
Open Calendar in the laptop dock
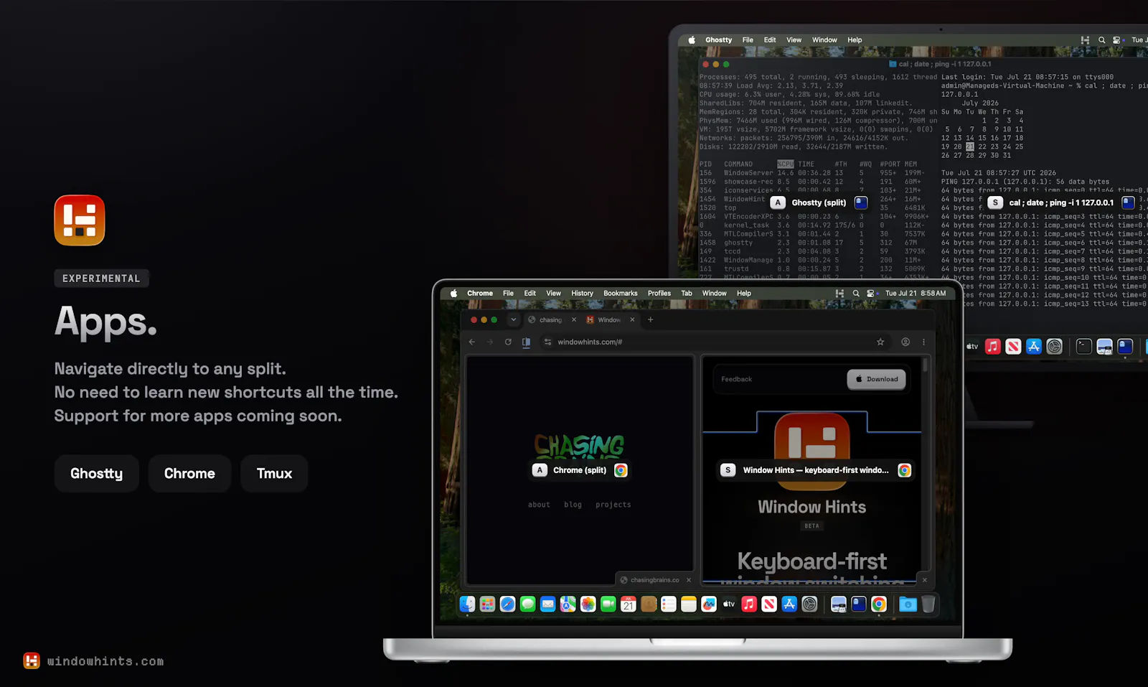pos(629,604)
